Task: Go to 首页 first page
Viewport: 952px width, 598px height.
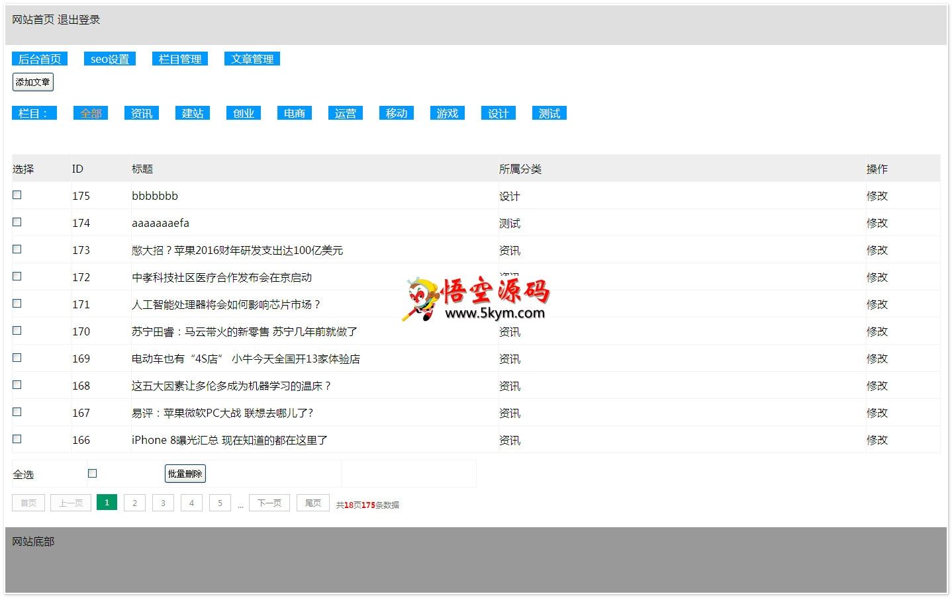Action: pyautogui.click(x=28, y=503)
